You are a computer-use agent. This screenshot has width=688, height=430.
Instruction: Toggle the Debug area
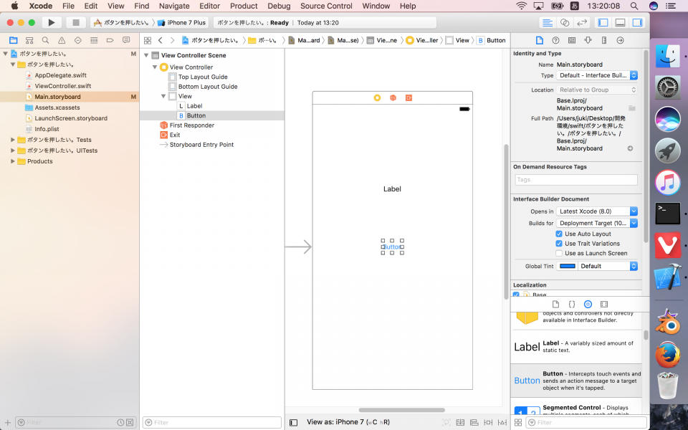coord(620,22)
